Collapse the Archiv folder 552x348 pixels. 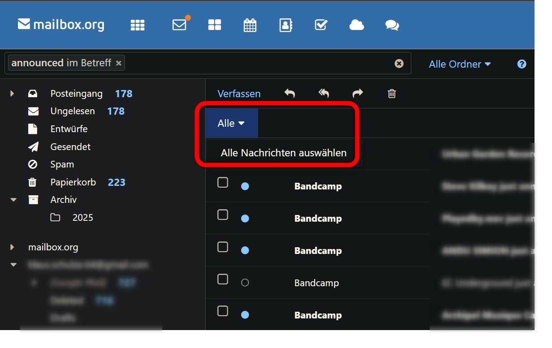click(13, 200)
